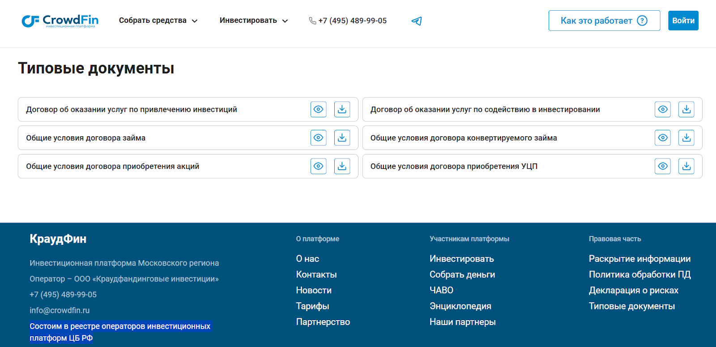This screenshot has width=716, height=347.
Task: Click Оператор – ООО «Краудфандинговые инвестиции» text
Action: pos(124,279)
